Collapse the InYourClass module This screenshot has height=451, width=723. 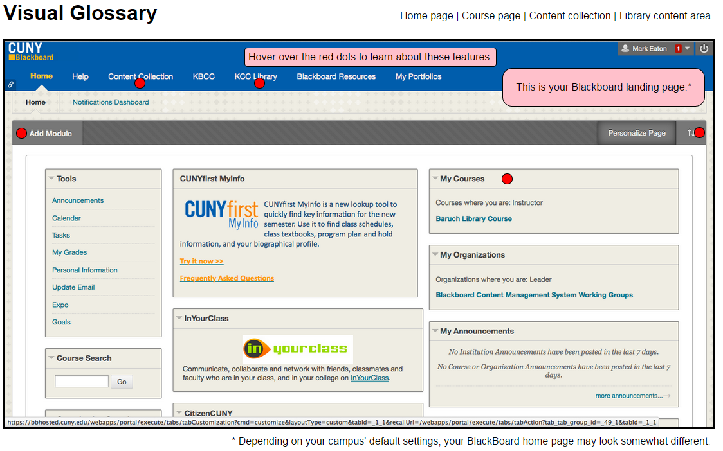[x=179, y=318]
